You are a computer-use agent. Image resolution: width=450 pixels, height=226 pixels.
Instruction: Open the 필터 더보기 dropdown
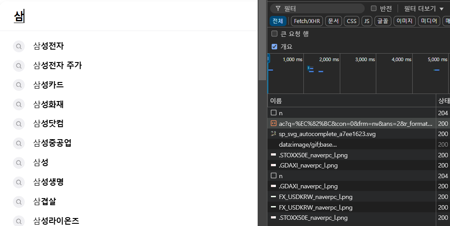click(424, 8)
